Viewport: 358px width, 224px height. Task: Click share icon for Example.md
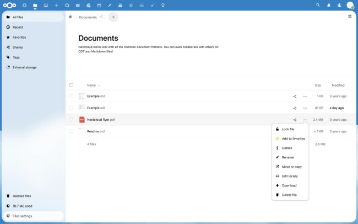click(x=295, y=96)
